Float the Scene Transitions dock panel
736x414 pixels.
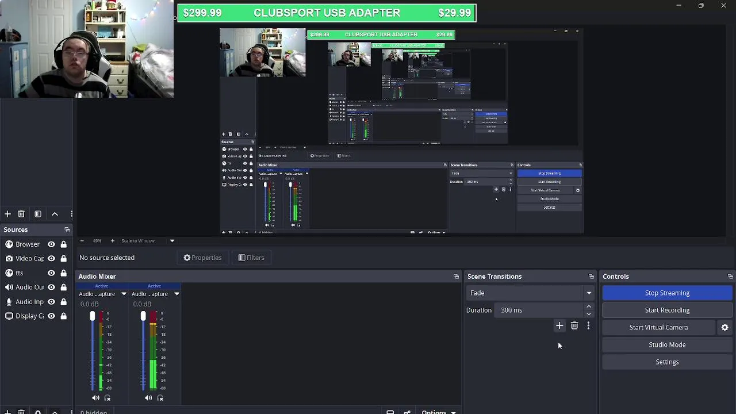click(x=591, y=277)
